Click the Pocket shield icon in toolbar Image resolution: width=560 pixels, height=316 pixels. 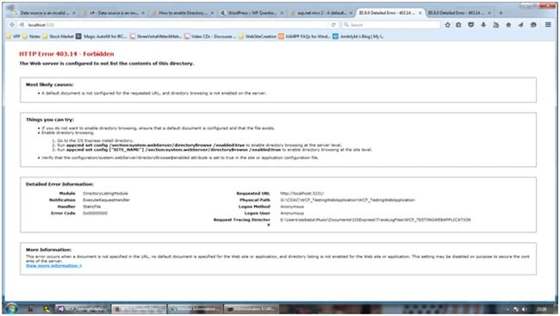click(471, 25)
